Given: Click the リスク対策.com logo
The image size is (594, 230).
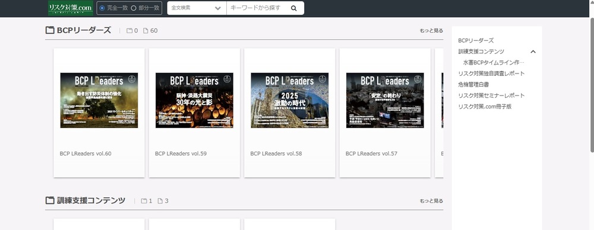Looking at the screenshot, I should 71,8.
